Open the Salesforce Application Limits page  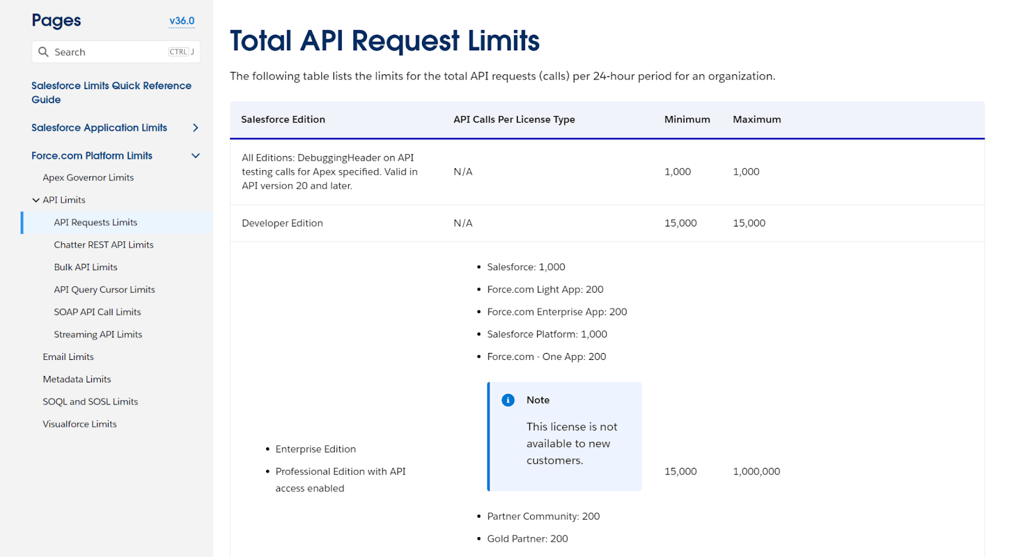click(99, 128)
